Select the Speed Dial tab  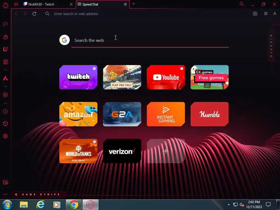(x=103, y=4)
